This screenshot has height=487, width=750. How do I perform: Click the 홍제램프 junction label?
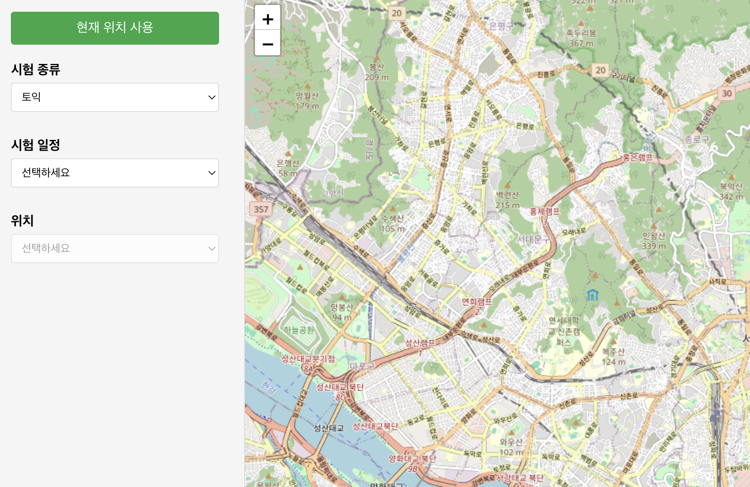[545, 211]
